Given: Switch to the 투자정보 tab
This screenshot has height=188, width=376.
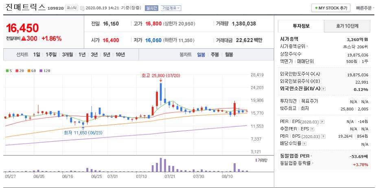Looking at the screenshot, I should pos(301,26).
